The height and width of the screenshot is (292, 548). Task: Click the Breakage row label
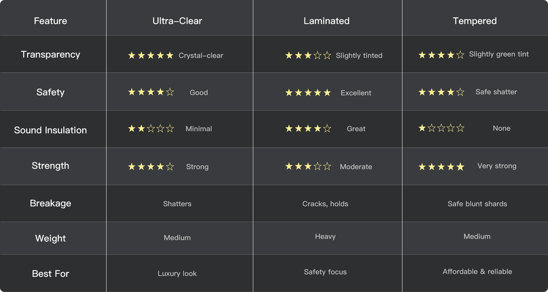click(x=50, y=203)
